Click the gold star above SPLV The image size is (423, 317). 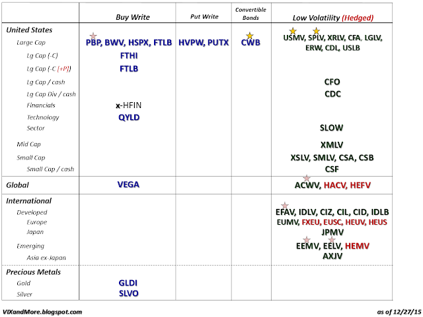coord(317,31)
